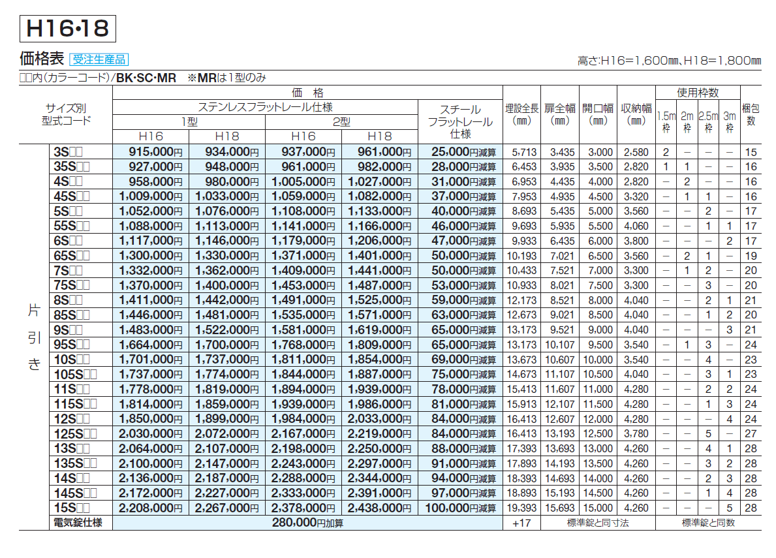Click the 100,000円減算 cell
776x558 pixels.
click(x=460, y=508)
